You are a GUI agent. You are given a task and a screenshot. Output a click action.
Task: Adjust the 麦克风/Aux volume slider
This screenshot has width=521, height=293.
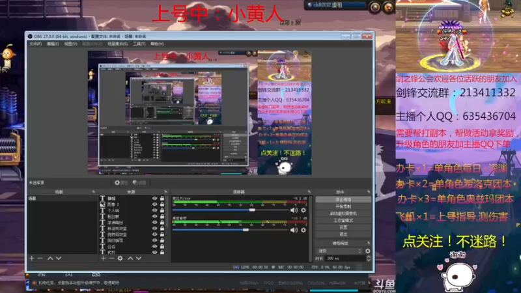231,210
